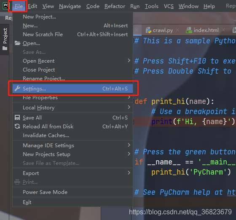The image size is (236, 220).
Task: Open the Tools menu
Action: pyautogui.click(x=152, y=6)
